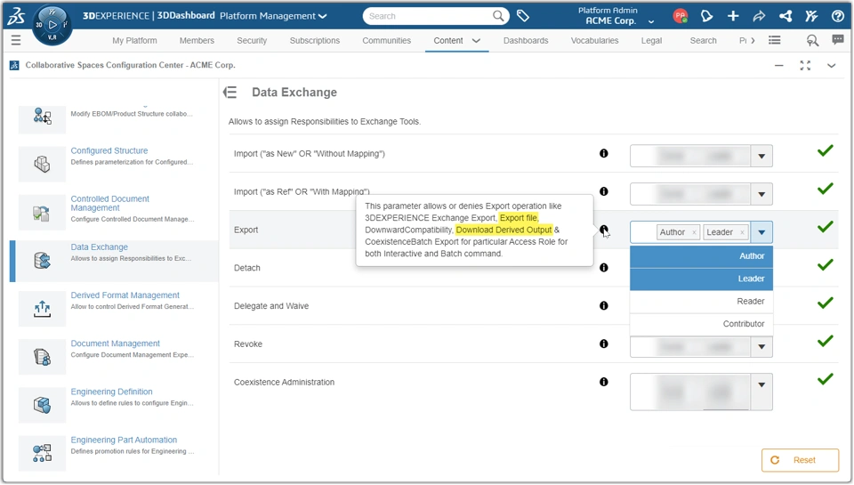Switch to the Members tab
This screenshot has width=854, height=485.
coord(197,41)
